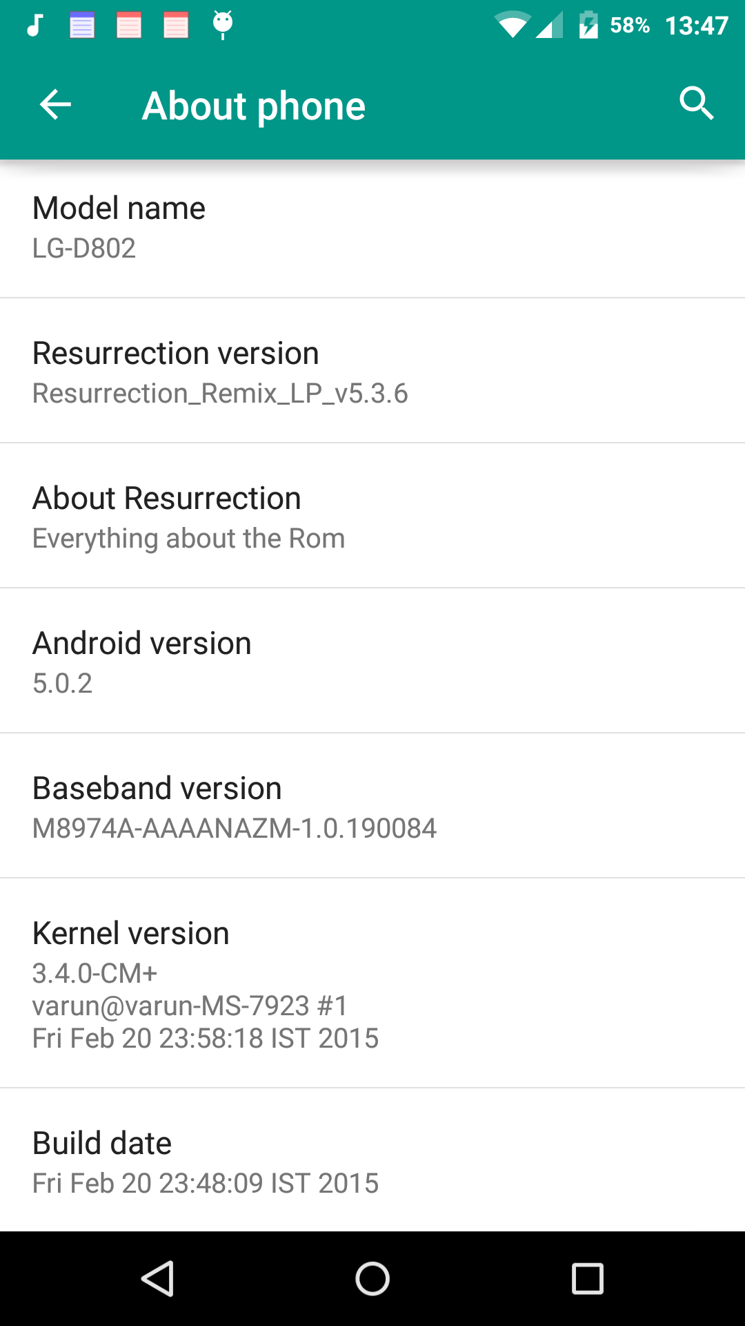Tap the back arrow in header
Viewport: 745px width, 1326px height.
[55, 105]
